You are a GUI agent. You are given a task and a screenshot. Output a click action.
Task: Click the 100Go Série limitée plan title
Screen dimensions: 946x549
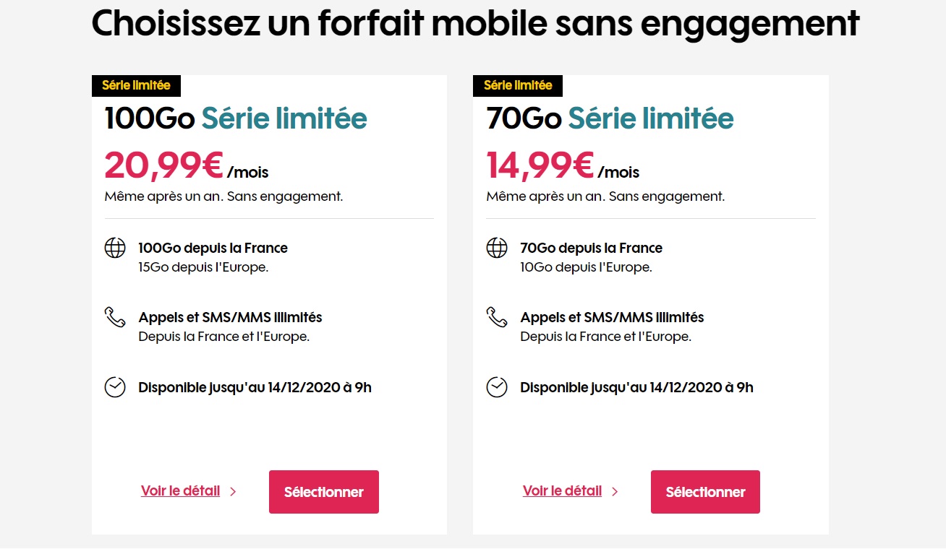pos(236,118)
